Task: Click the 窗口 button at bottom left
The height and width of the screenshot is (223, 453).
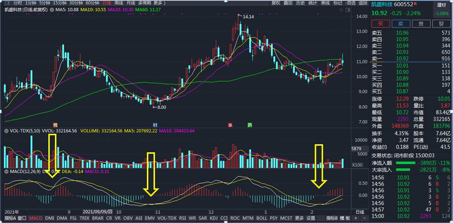Action: coord(22,218)
